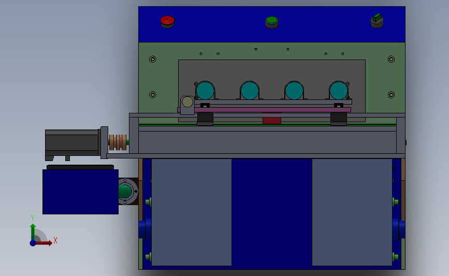Select the blue gearbox block at lower left
Viewport: 449px width, 276px height.
(x=80, y=192)
